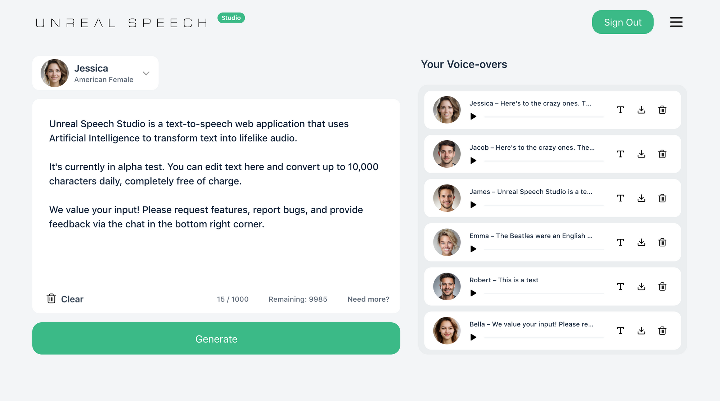Click the text icon for Jacob's voice-over
Viewport: 720px width, 401px height.
621,153
